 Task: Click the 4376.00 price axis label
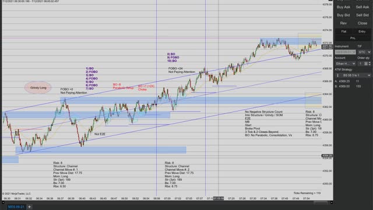(x=328, y=17)
